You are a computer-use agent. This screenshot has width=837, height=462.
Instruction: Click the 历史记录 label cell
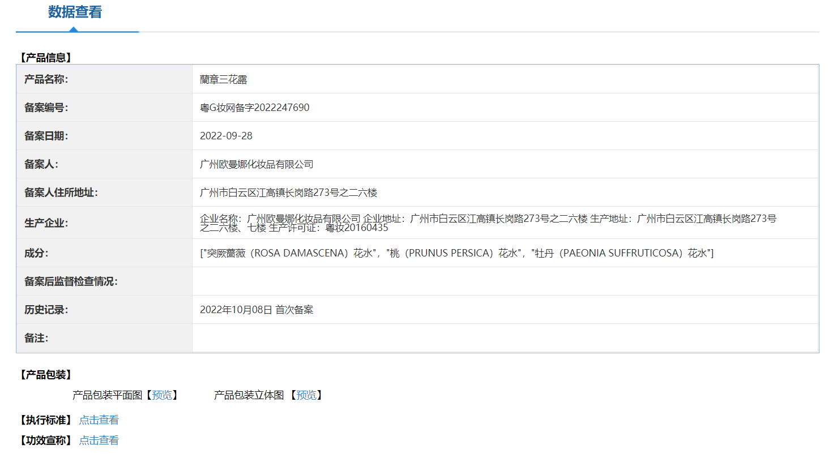point(104,310)
